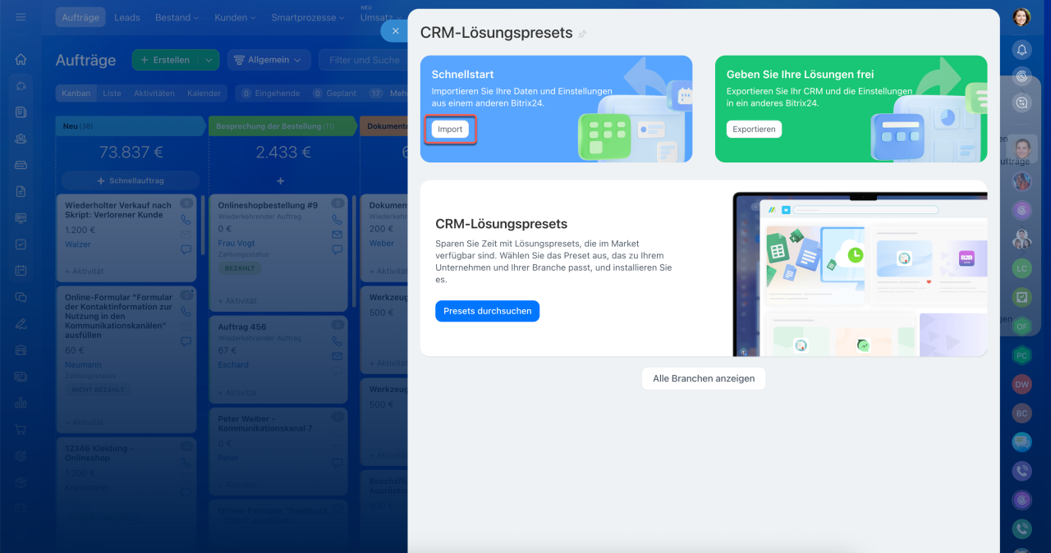1051x553 pixels.
Task: Open the LC contact avatar
Action: tap(1021, 268)
